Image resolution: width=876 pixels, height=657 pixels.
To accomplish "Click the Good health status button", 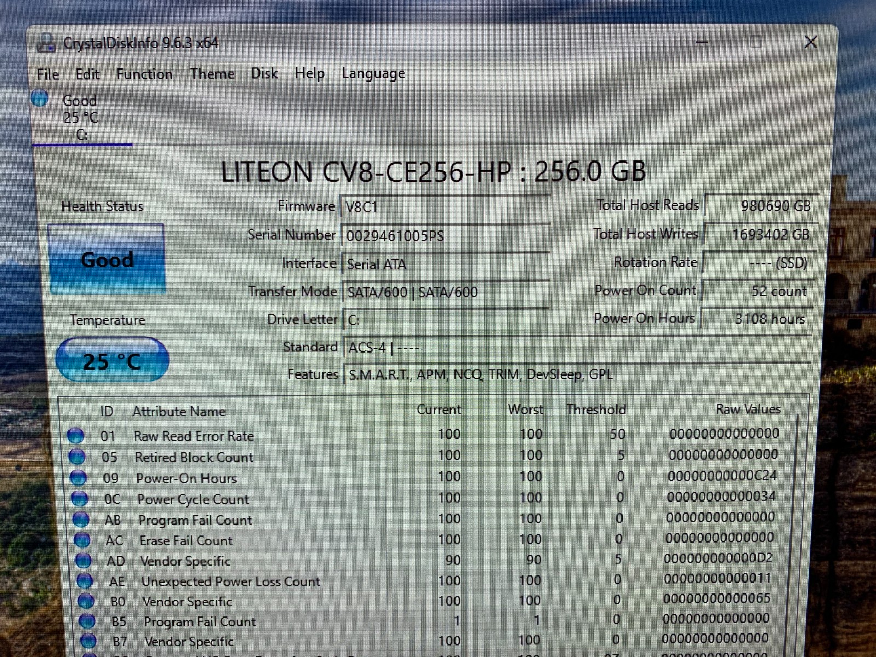I will point(107,259).
